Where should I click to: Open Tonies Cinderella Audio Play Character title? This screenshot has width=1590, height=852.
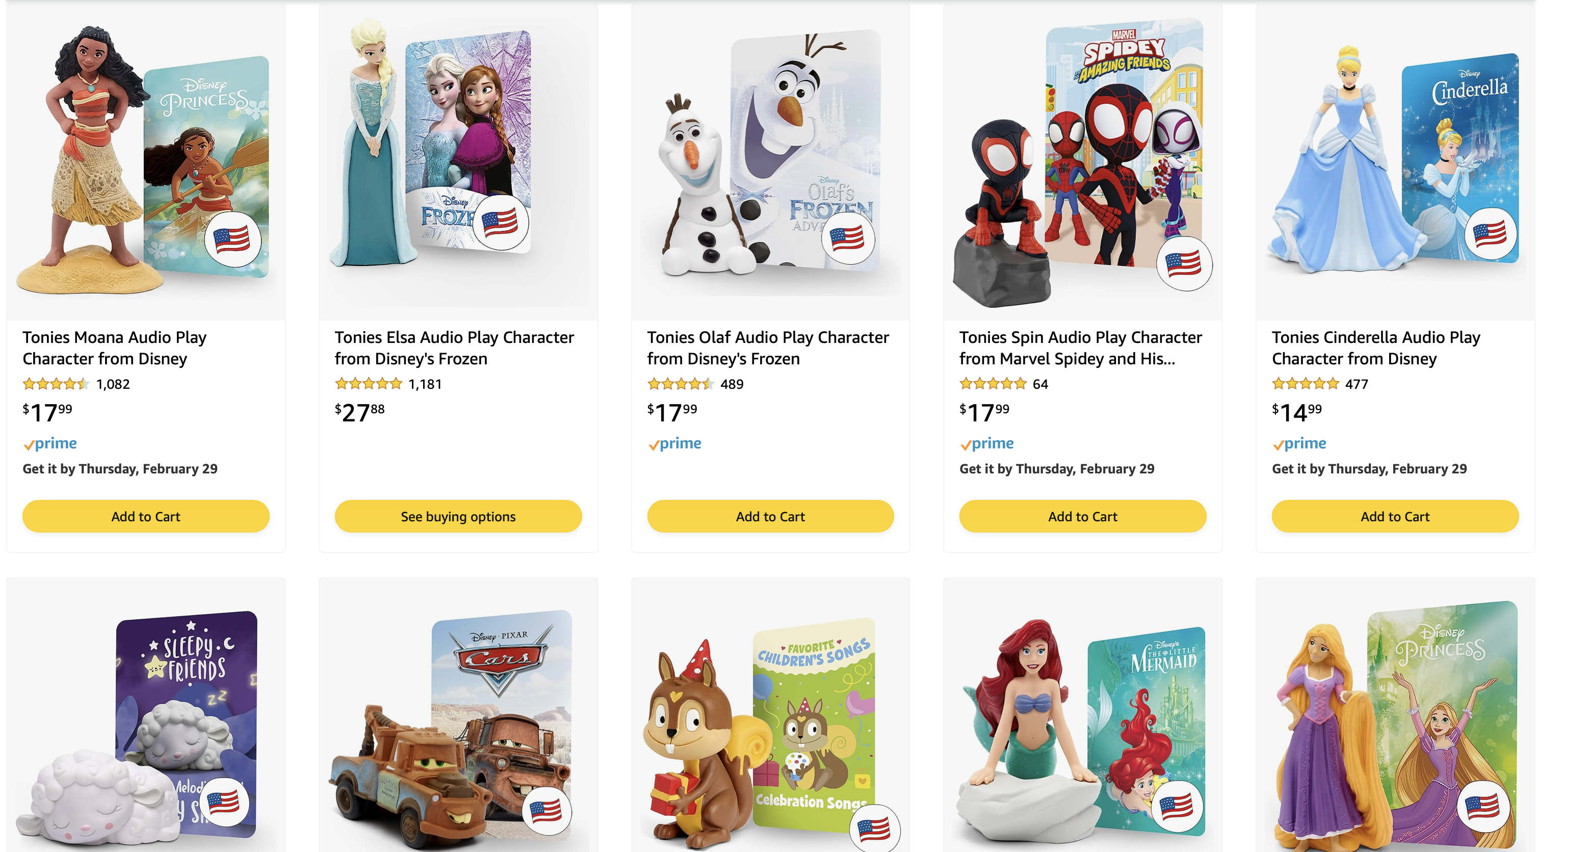1376,348
